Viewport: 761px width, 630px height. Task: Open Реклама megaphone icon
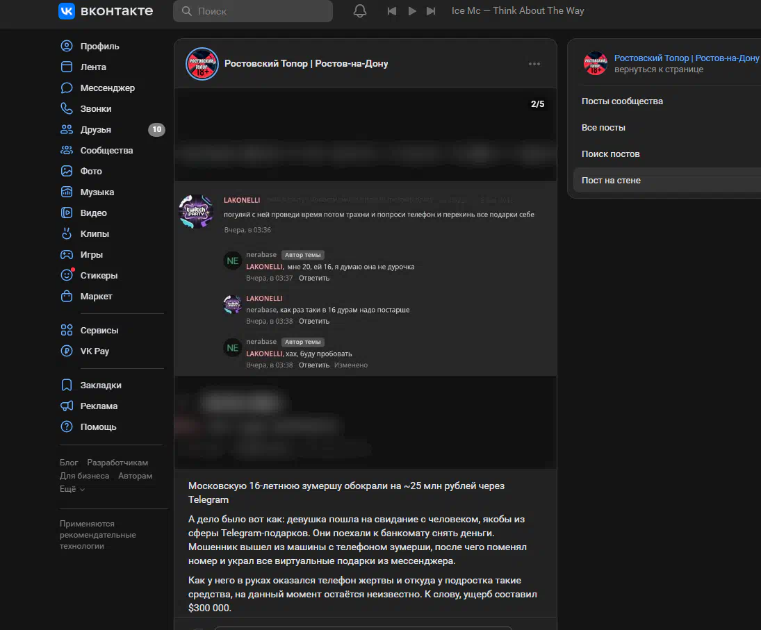coord(67,406)
